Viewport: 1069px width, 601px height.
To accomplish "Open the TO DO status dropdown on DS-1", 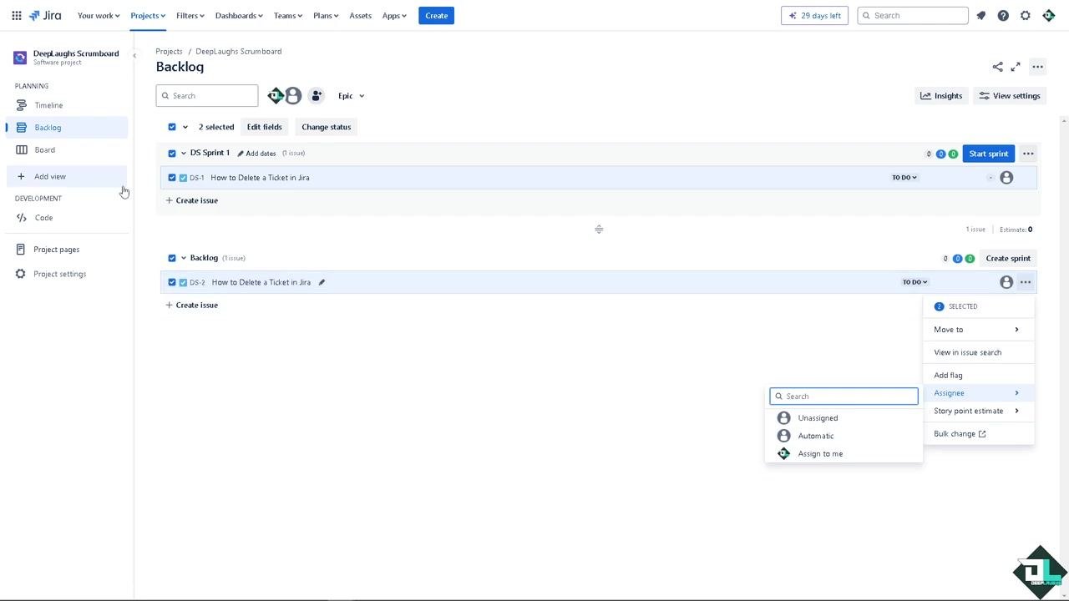I will pyautogui.click(x=904, y=178).
